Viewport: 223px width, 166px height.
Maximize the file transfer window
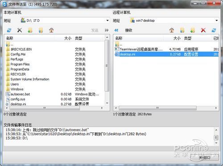tap(203, 3)
